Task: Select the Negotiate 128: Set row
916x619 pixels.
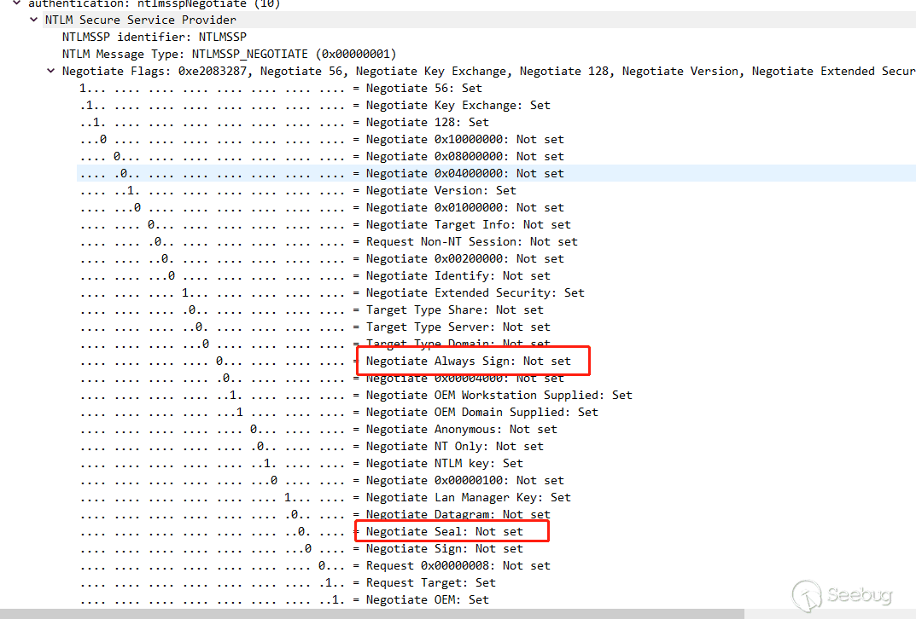Action: [x=284, y=122]
